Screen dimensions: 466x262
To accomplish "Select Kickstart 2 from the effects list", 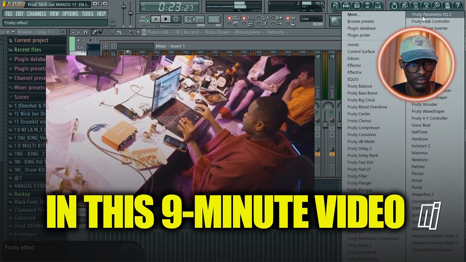I will 420,146.
